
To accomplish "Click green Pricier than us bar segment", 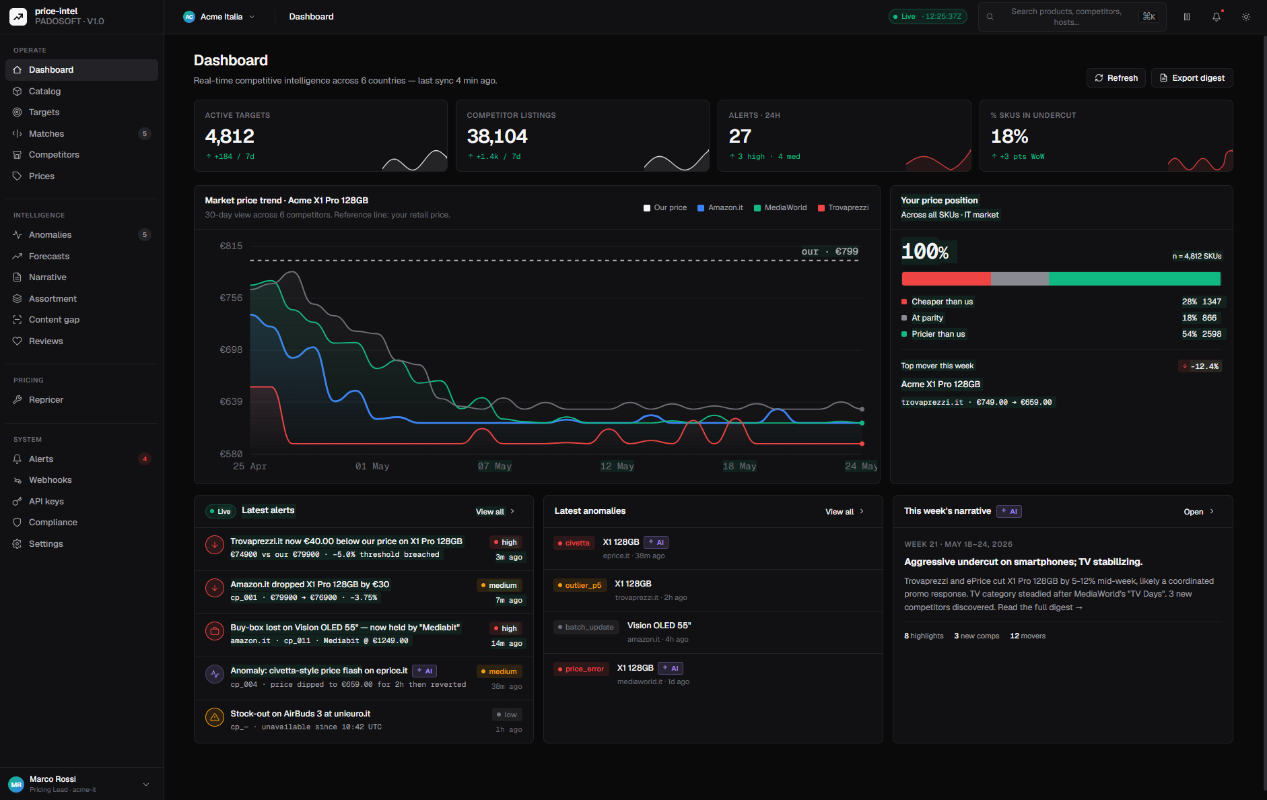I will (1134, 279).
